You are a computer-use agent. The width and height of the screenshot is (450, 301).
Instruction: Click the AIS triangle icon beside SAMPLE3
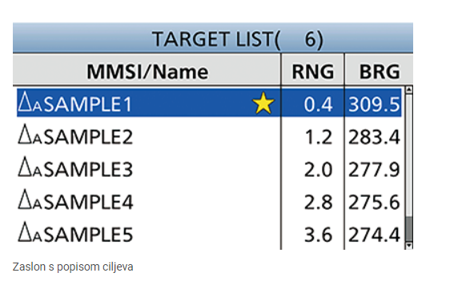click(30, 167)
